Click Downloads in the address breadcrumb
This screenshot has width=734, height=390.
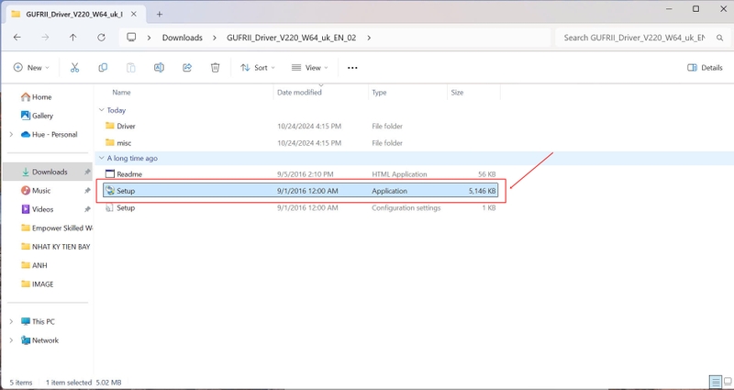[x=183, y=38]
